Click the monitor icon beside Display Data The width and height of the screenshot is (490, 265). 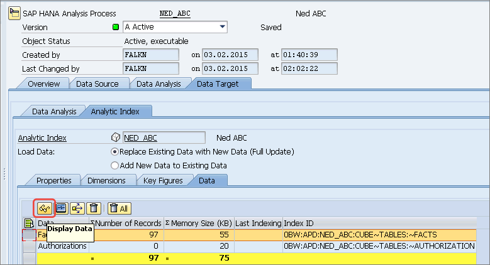[x=61, y=208]
